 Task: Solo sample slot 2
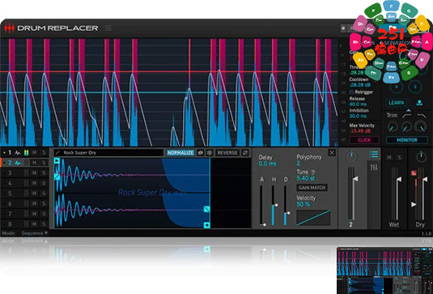(x=44, y=163)
